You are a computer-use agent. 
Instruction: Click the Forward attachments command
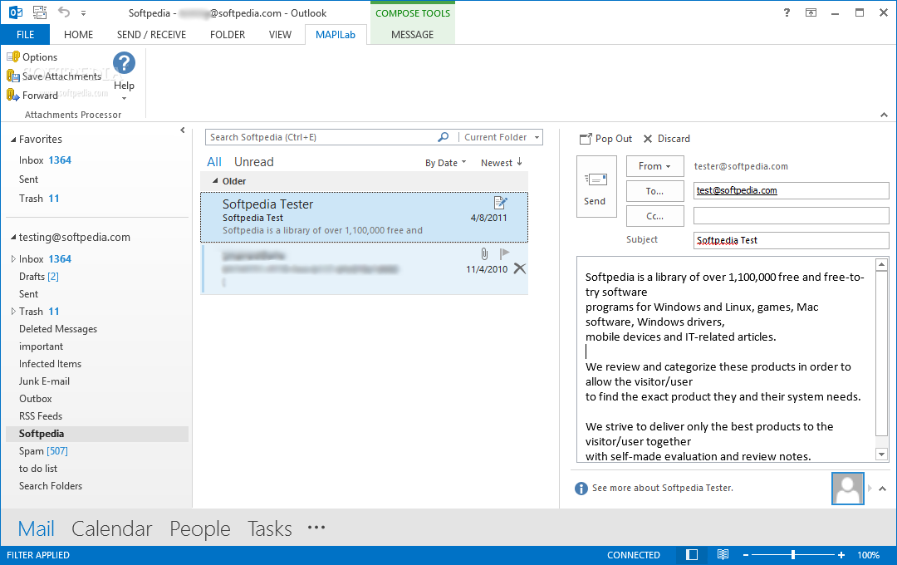coord(32,95)
